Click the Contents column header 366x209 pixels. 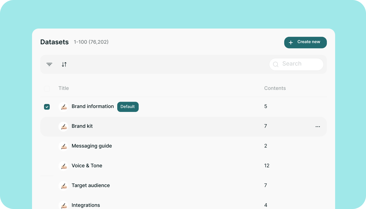[275, 88]
